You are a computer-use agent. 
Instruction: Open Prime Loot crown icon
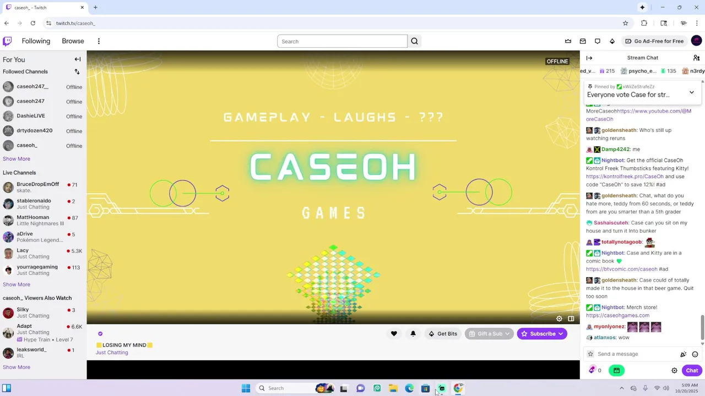568,41
